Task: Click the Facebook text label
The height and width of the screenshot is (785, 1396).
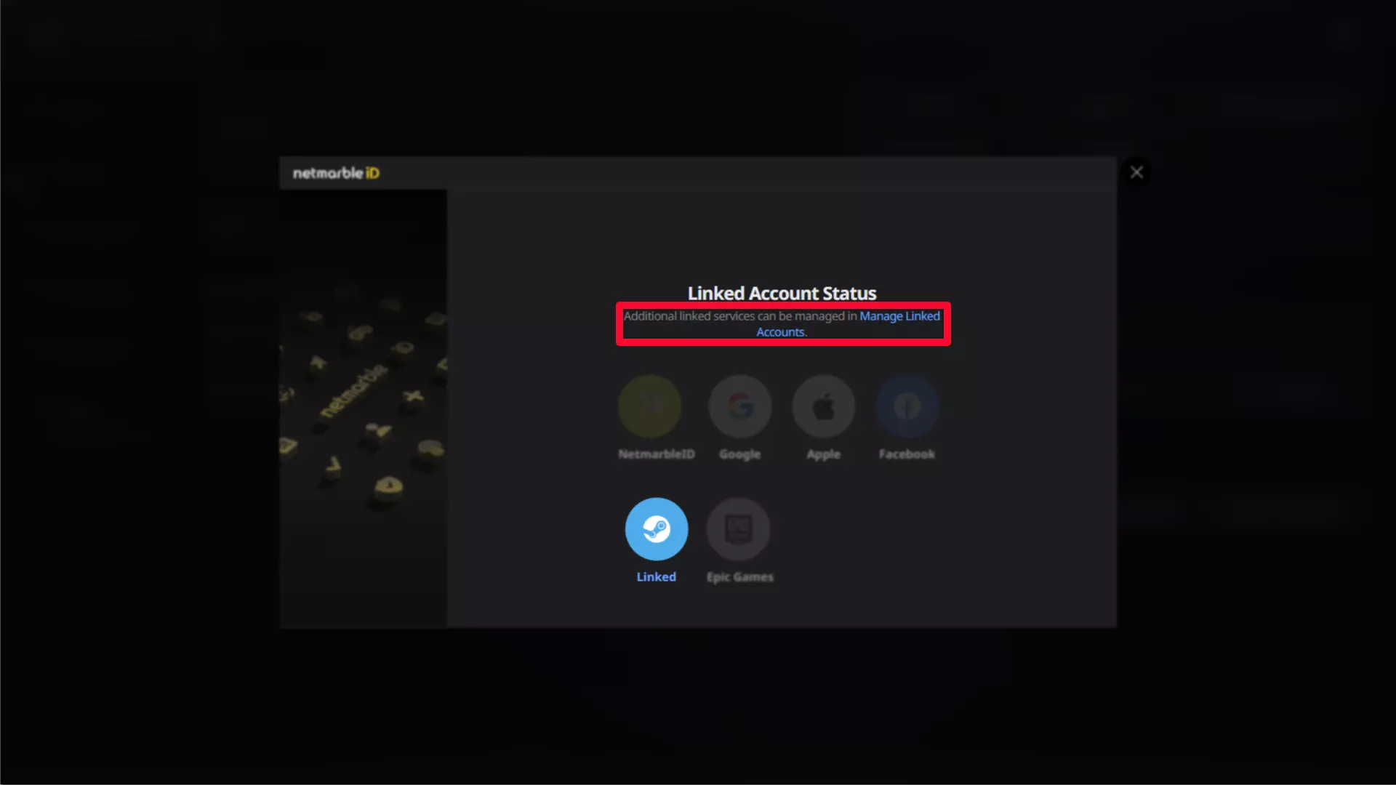Action: pos(907,454)
